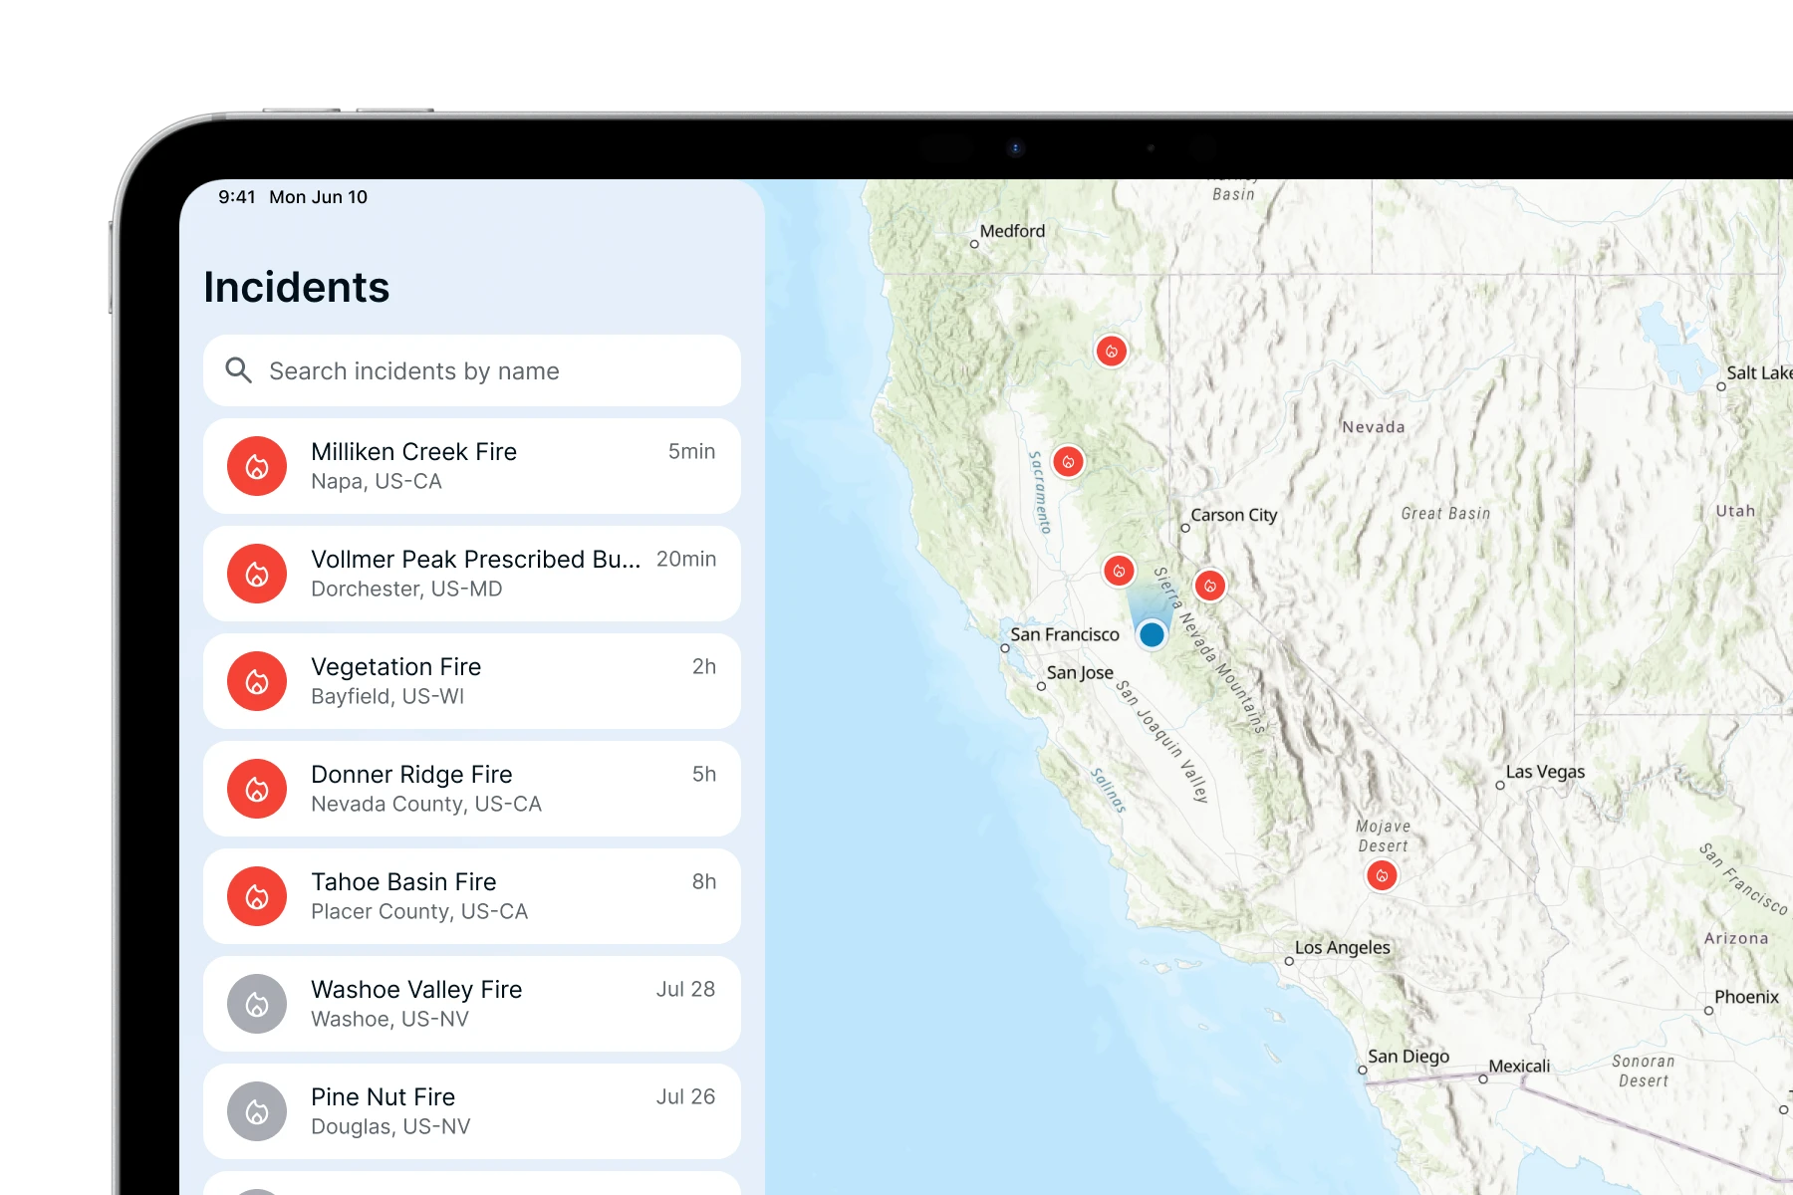Select the Washoe Valley Fire list entry

(x=471, y=1004)
